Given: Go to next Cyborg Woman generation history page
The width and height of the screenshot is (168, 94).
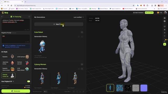Looking at the screenshot, I should [x=82, y=69].
